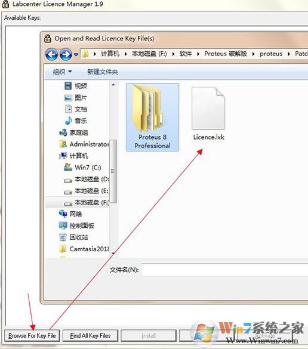Select the 视频 library icon in sidebar
This screenshot has height=349, width=308.
point(68,86)
